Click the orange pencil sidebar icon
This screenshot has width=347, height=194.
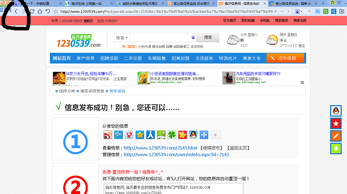tap(335, 136)
